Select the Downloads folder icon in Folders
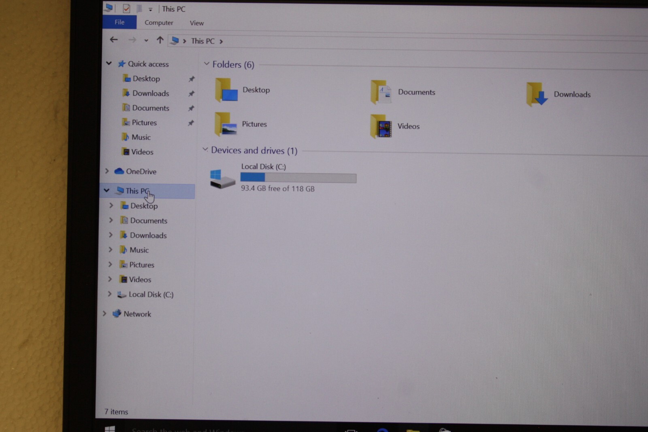The image size is (648, 432). point(537,94)
